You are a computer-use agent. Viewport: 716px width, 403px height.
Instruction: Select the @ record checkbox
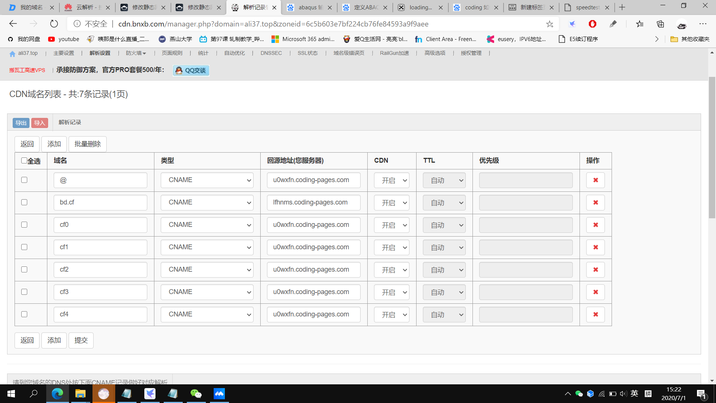click(x=24, y=180)
